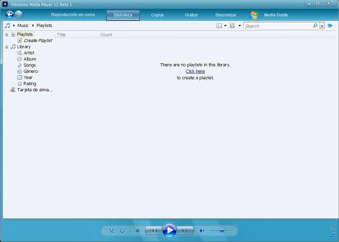This screenshot has height=242, width=339.
Task: Open the Biblioteca tab dropdown arrow
Action: [x=123, y=19]
